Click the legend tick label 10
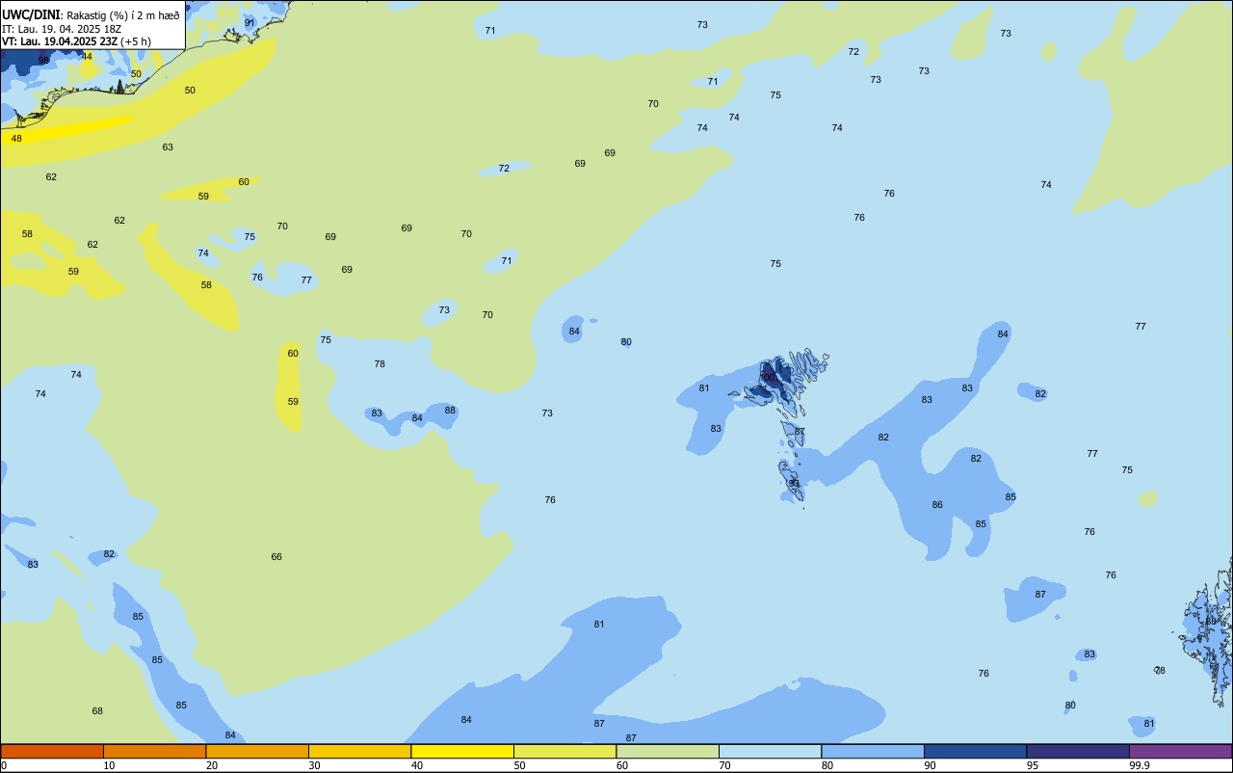 [109, 765]
